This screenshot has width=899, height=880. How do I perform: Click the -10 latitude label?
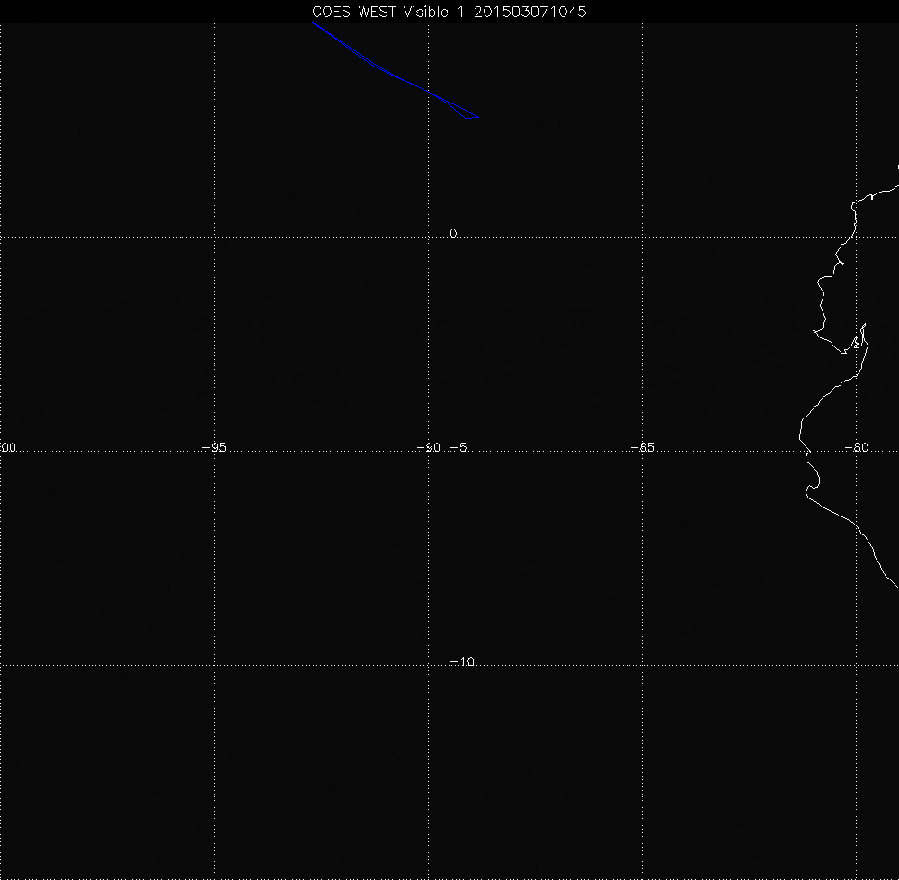click(x=461, y=661)
